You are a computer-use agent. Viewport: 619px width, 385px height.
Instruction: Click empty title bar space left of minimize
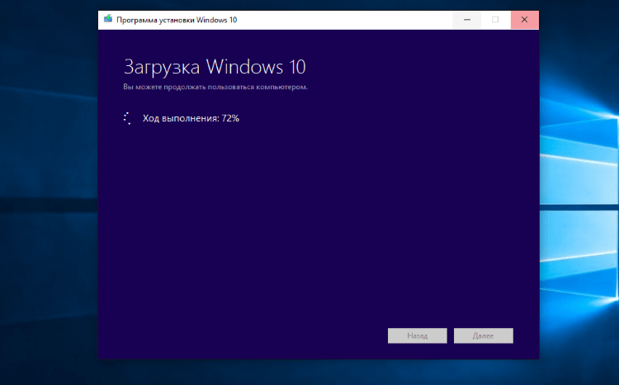tap(343, 20)
